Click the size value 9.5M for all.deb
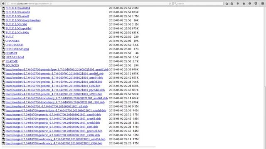The image size is (266, 149). (x=135, y=106)
